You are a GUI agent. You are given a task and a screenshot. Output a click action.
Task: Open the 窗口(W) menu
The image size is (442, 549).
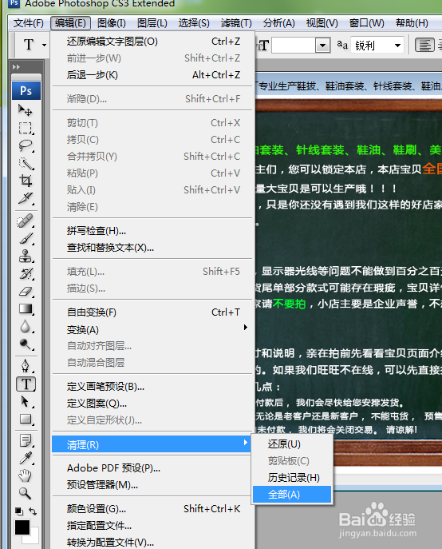point(366,23)
